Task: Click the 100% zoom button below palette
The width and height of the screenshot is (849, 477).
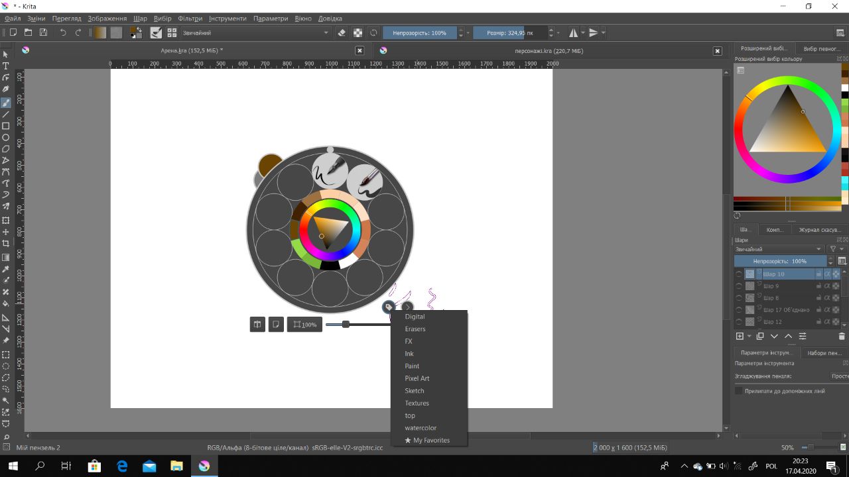Action: pyautogui.click(x=304, y=325)
